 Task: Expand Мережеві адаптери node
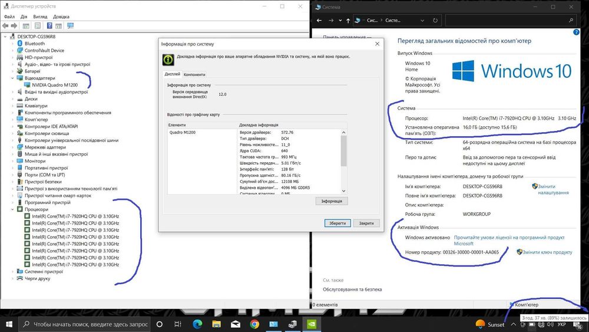point(12,147)
